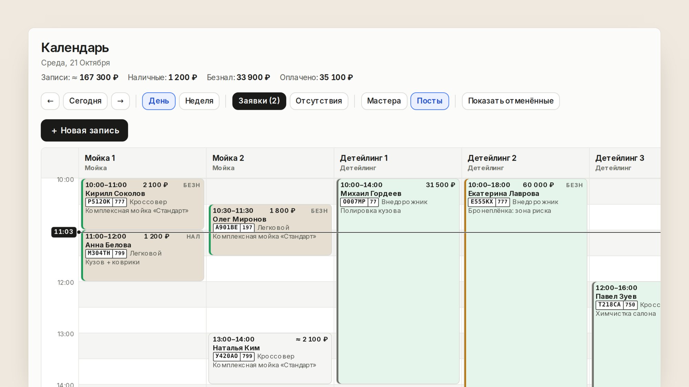Click the 12:00 time label
Screen dimensions: 689x387
(65, 283)
